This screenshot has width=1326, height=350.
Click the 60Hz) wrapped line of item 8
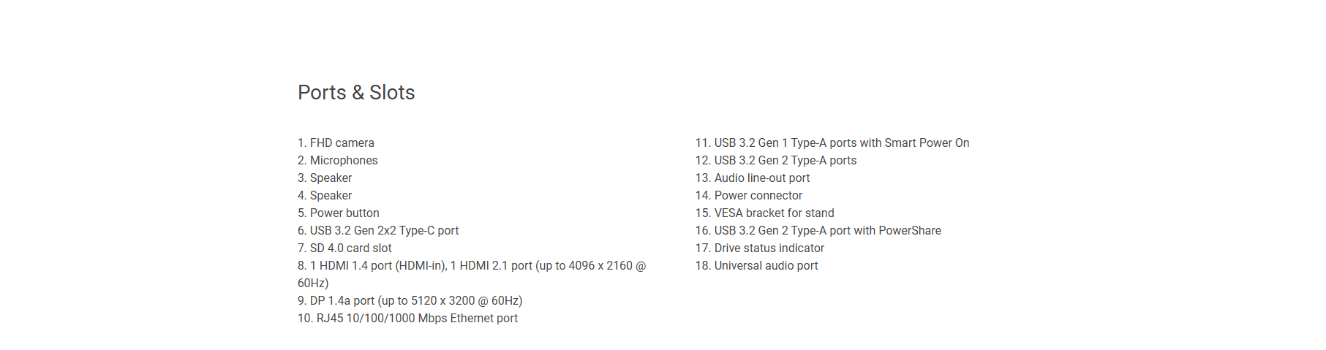(x=313, y=284)
